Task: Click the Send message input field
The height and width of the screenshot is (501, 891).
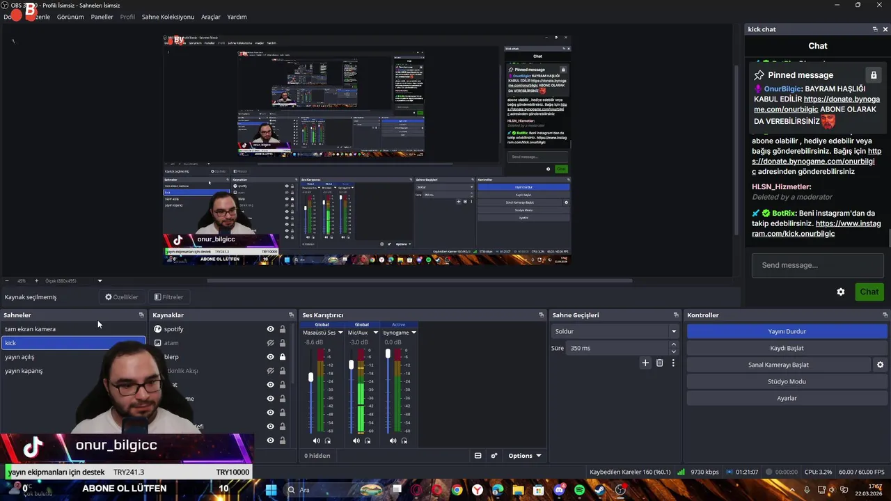Action: [818, 265]
